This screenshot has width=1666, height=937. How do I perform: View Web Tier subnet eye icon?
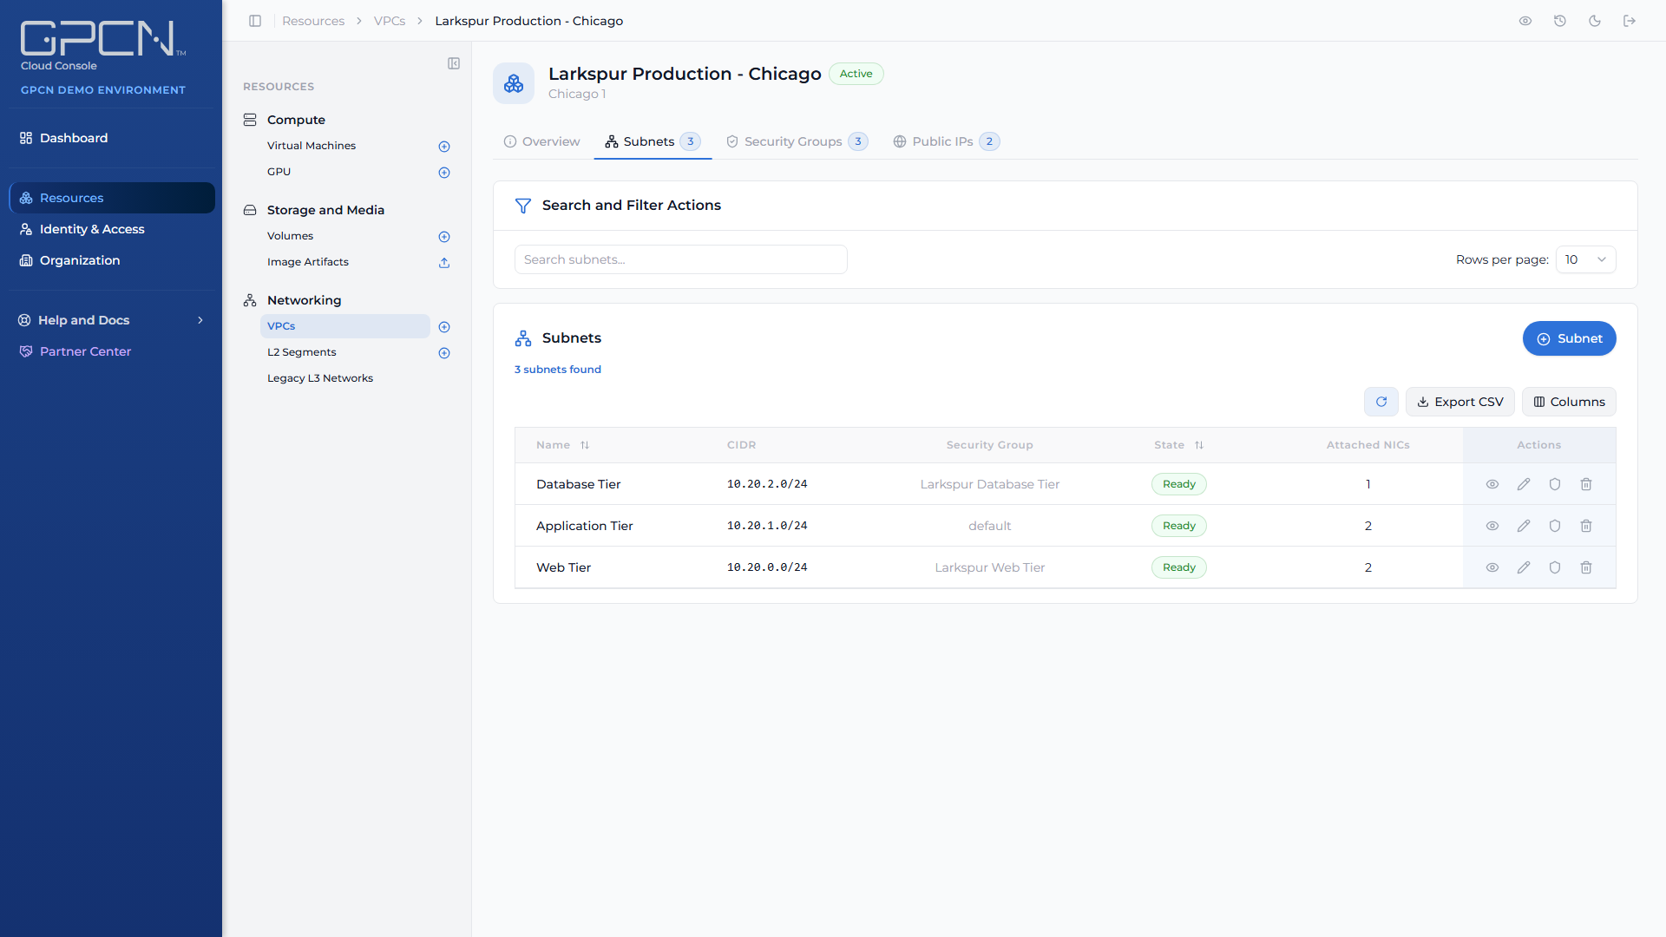click(x=1492, y=567)
